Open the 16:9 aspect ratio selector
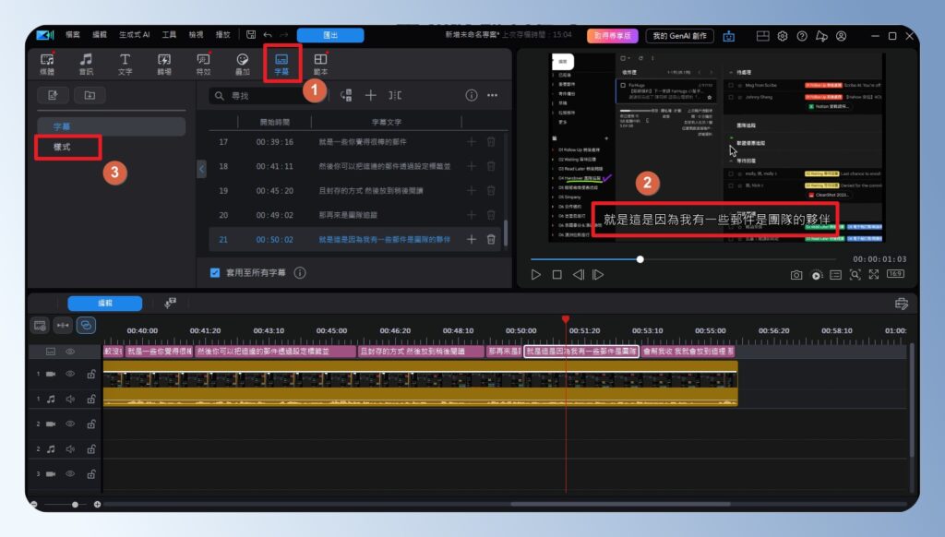The image size is (945, 537). [x=895, y=274]
